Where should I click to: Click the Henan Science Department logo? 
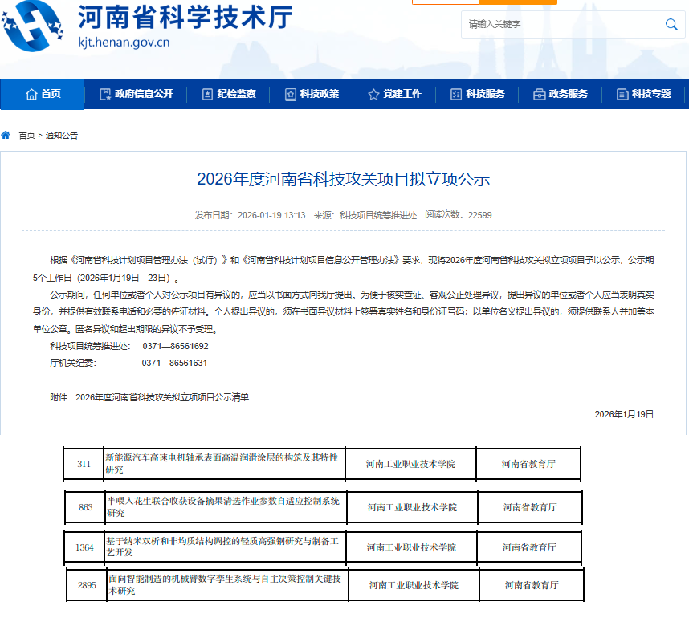click(35, 27)
